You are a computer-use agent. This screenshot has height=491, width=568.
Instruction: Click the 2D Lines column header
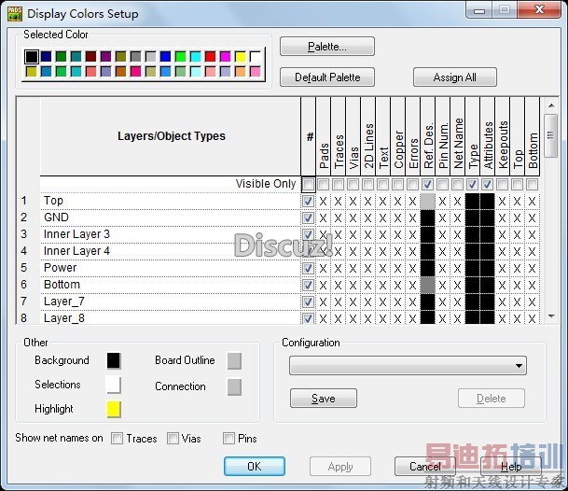pos(368,136)
